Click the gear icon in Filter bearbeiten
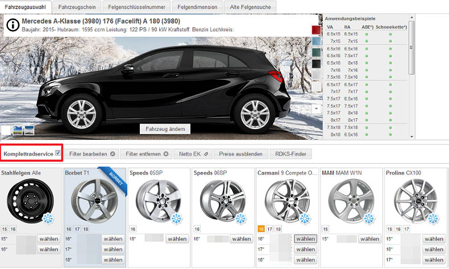449x269 pixels. tap(113, 154)
